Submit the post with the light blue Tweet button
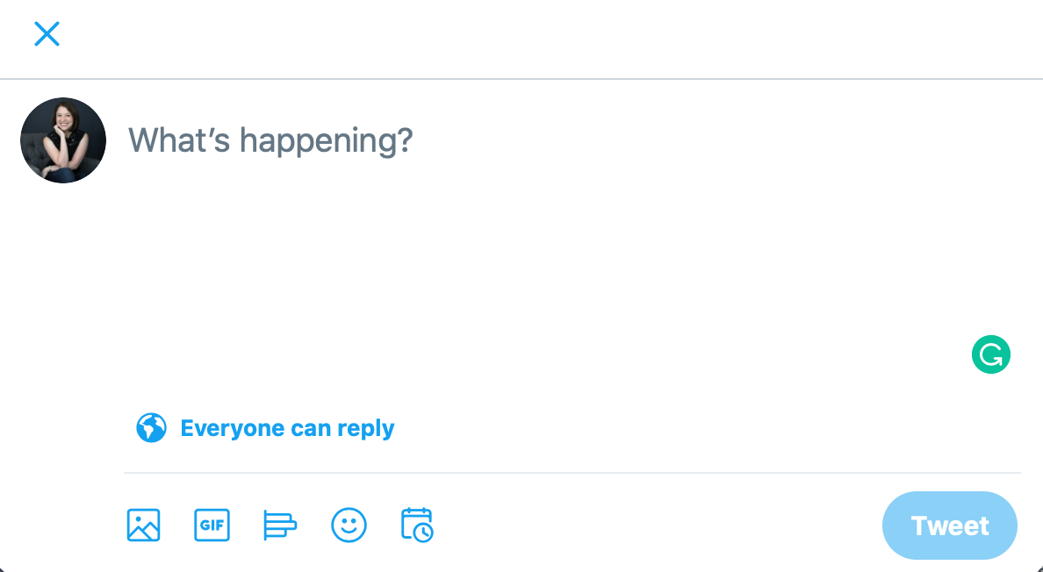Viewport: 1043px width, 572px height. pyautogui.click(x=949, y=526)
